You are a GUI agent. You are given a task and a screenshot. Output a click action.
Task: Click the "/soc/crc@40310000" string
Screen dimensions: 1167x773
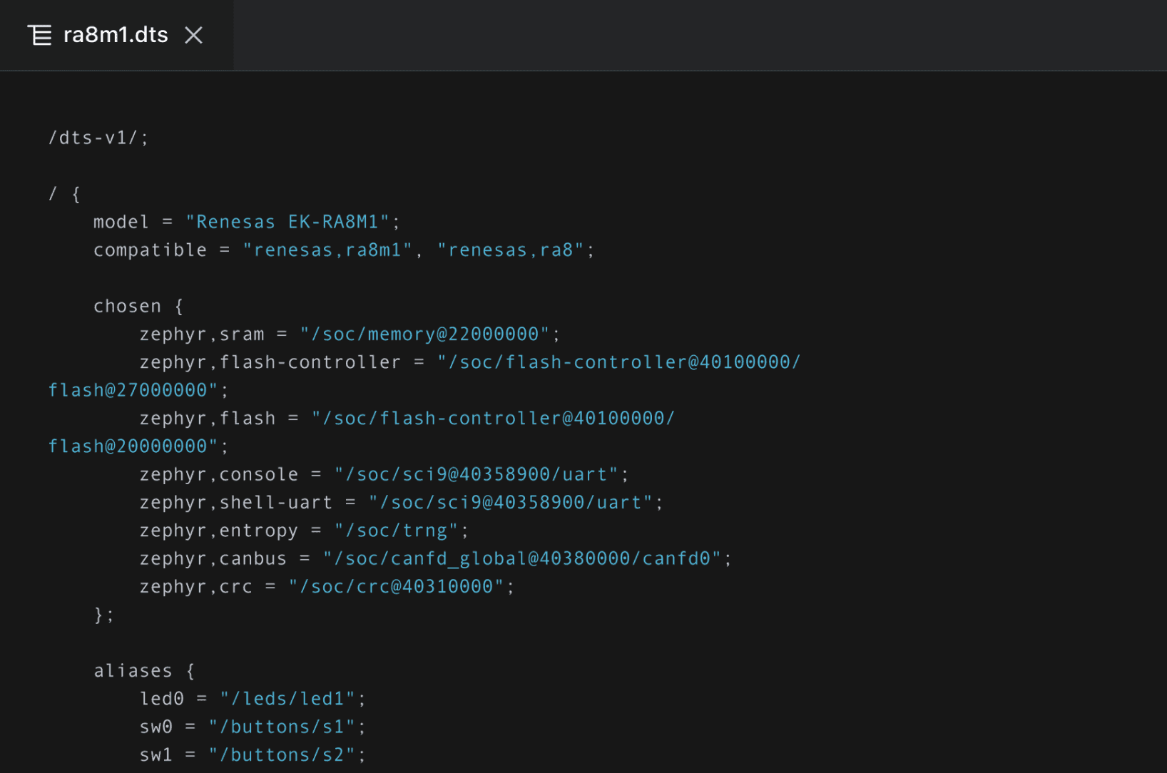tap(397, 587)
